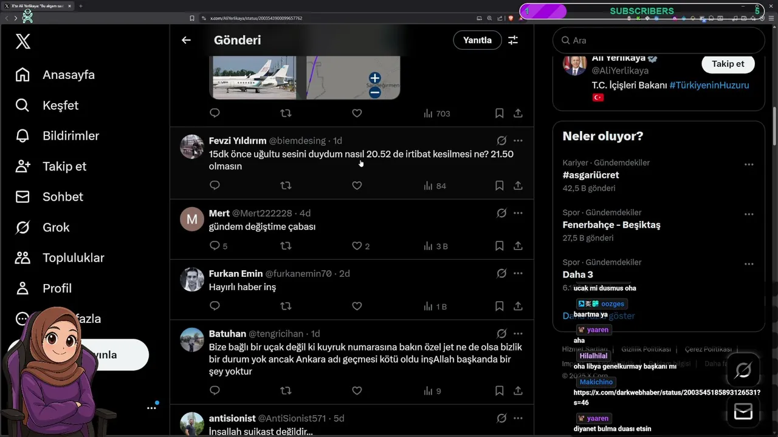Screen dimensions: 778x437
Task: Repost Mert's post
Action: (286, 246)
